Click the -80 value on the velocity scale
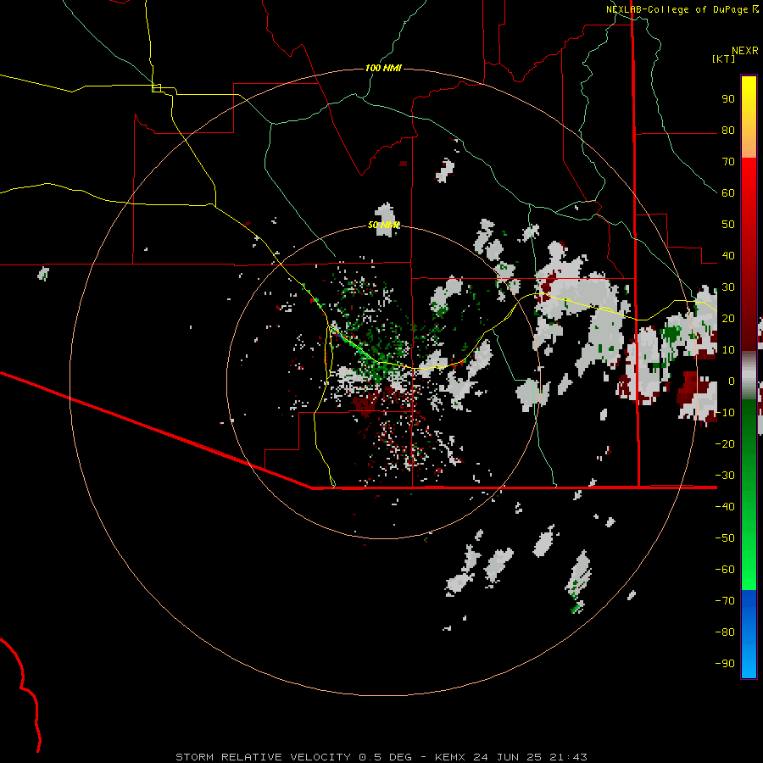The image size is (763, 763). pyautogui.click(x=725, y=632)
